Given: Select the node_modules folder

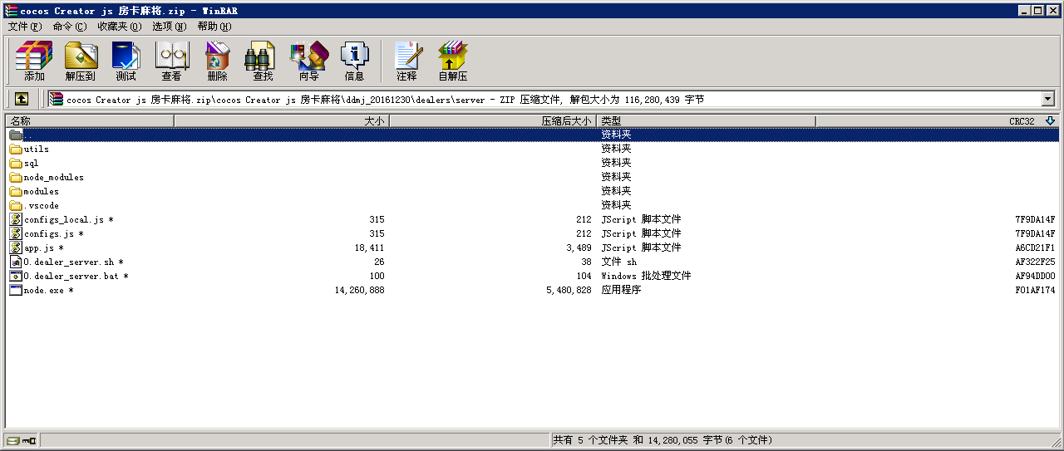Looking at the screenshot, I should (x=53, y=177).
